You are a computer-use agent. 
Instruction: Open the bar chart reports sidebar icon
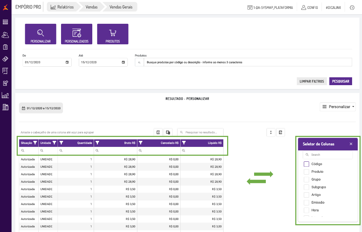(x=5, y=95)
